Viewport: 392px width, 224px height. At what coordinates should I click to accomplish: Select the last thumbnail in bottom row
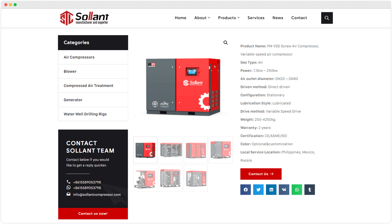[196, 178]
